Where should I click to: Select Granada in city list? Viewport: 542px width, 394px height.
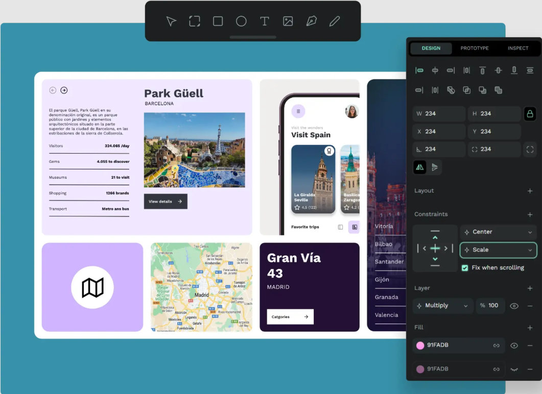click(387, 297)
